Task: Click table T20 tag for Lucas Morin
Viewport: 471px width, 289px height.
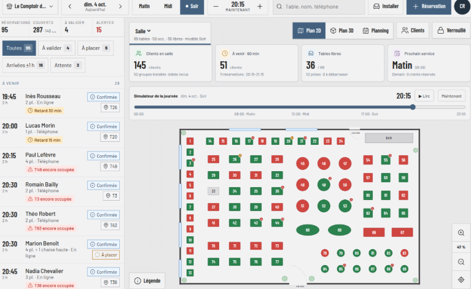Action: 111,137
